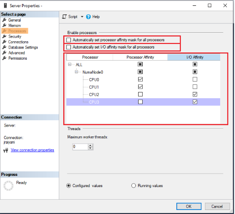Uncheck Processor Affinity for CPU1

tap(140, 87)
